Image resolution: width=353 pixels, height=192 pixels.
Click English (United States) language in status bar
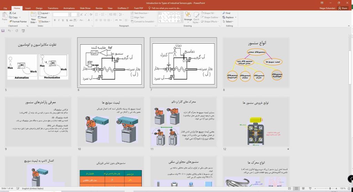coord(33,189)
